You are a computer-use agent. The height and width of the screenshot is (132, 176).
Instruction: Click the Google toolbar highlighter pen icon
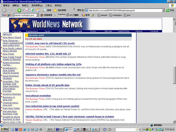pyautogui.click(x=93, y=15)
